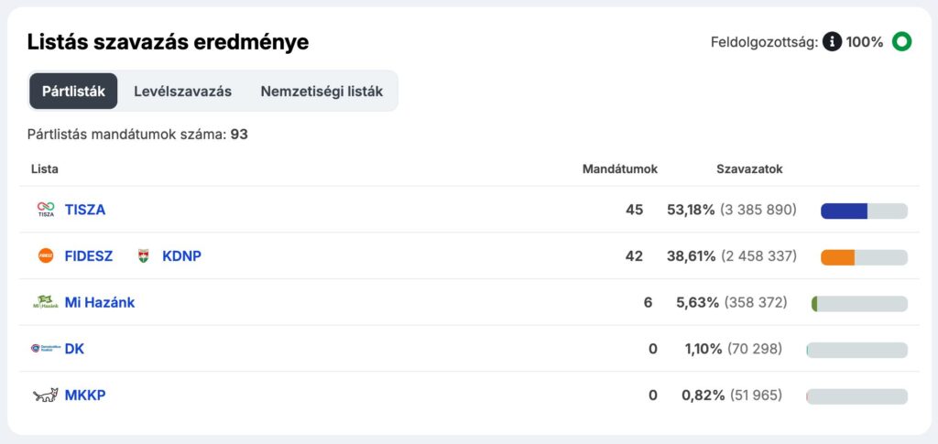The width and height of the screenshot is (938, 444).
Task: Click the blue TISZA vote share bar
Action: click(x=844, y=211)
